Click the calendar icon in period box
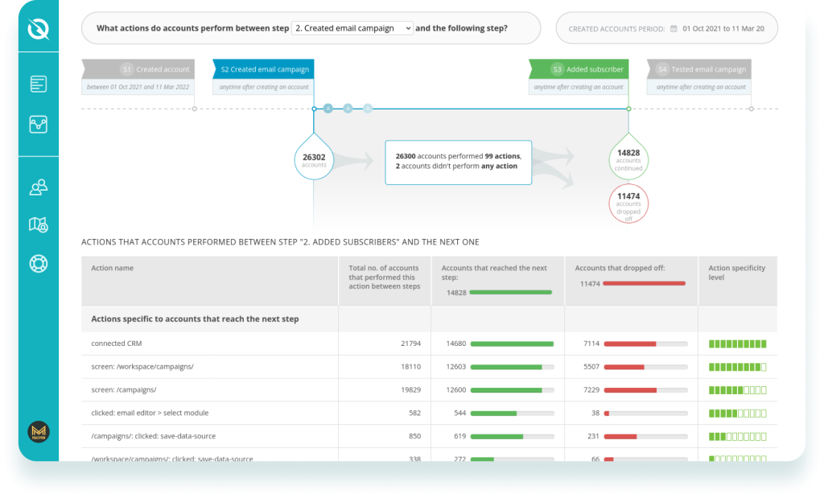The width and height of the screenshot is (824, 498). (674, 28)
